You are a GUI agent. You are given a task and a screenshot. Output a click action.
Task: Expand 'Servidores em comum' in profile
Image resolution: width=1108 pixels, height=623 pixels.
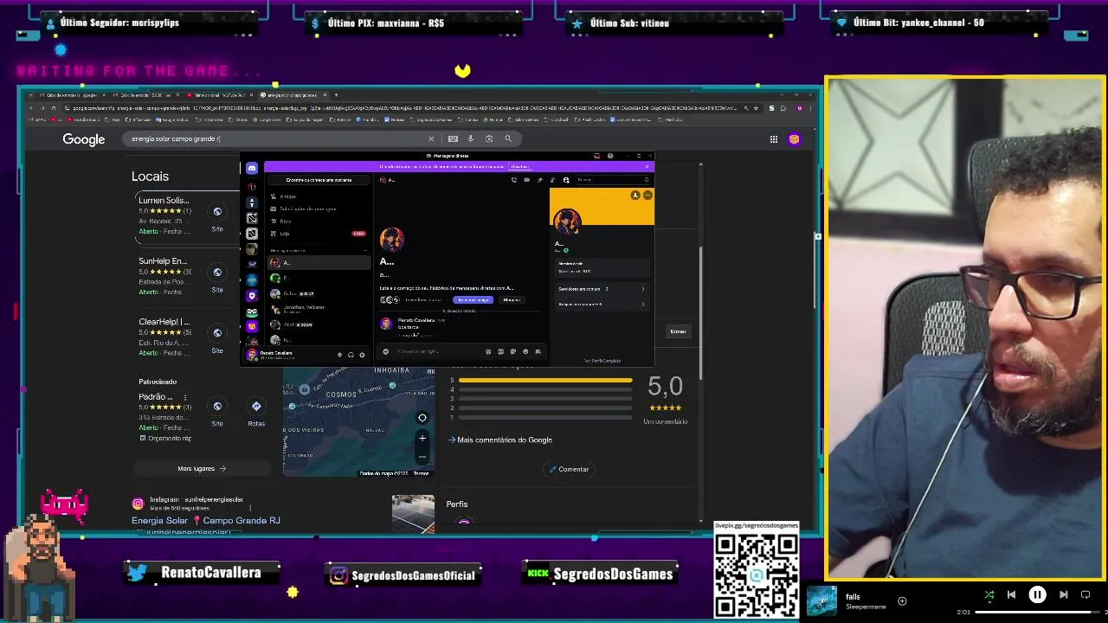[601, 289]
